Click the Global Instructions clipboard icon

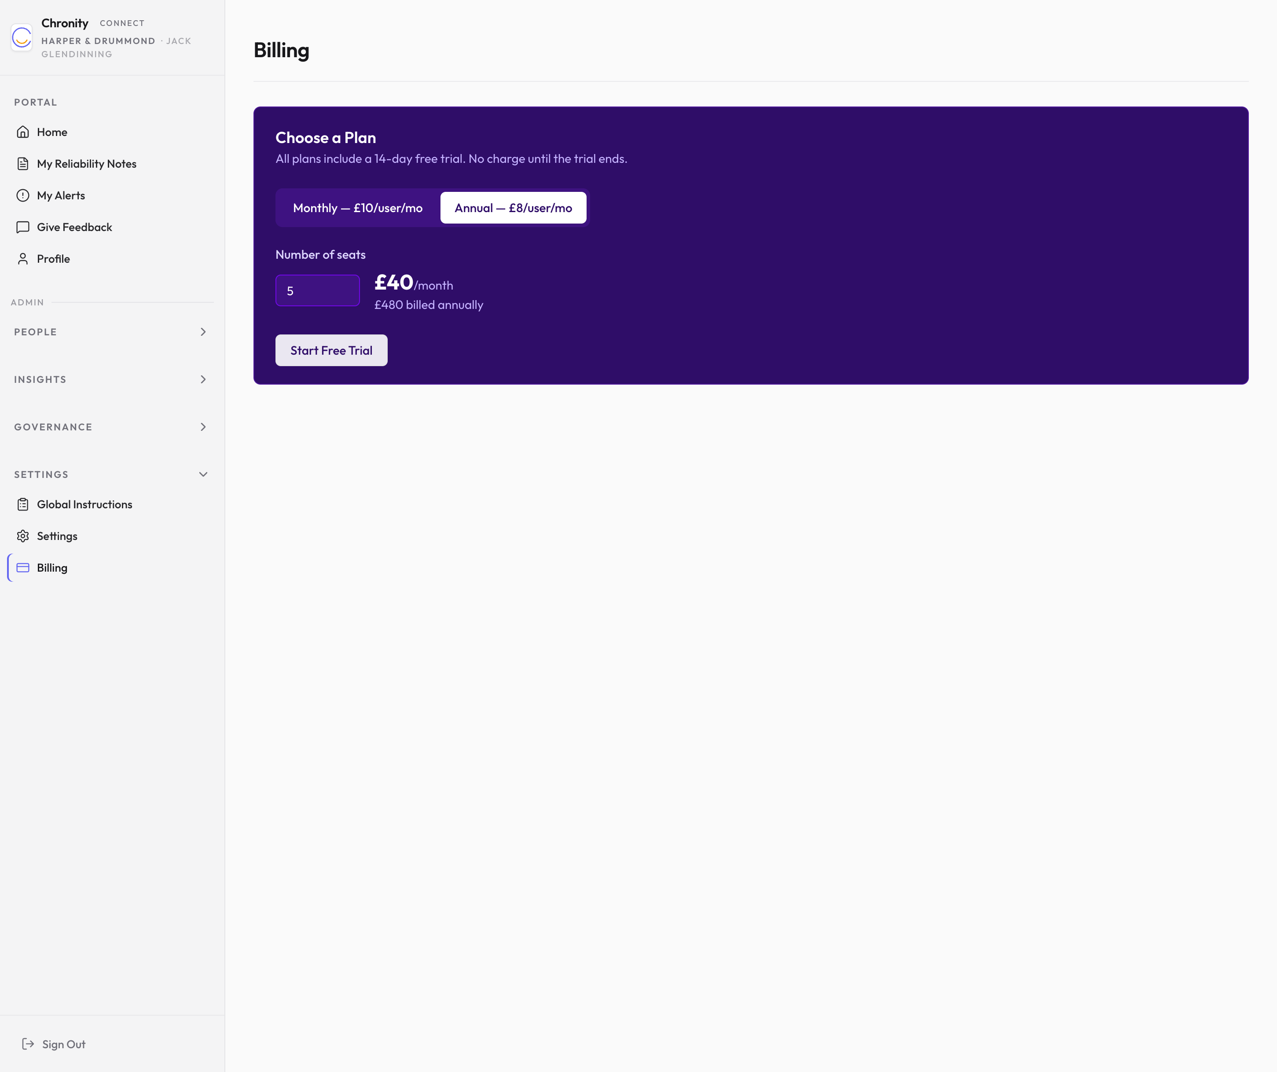[22, 504]
